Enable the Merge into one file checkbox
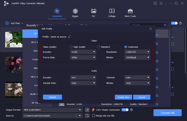 click(93, 116)
